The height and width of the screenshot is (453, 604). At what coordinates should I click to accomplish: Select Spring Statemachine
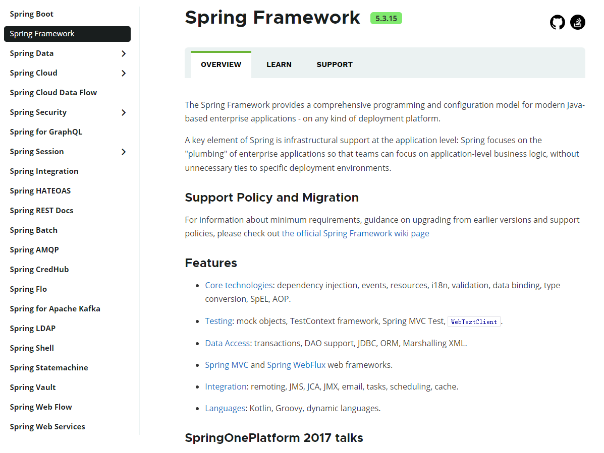pyautogui.click(x=48, y=367)
